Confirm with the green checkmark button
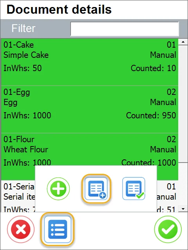Screen dimensions: 188x250 168,229
